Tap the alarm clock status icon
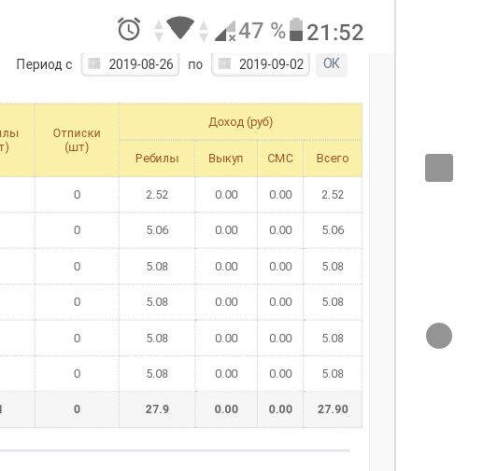Screen dimensions: 483x471 click(129, 29)
